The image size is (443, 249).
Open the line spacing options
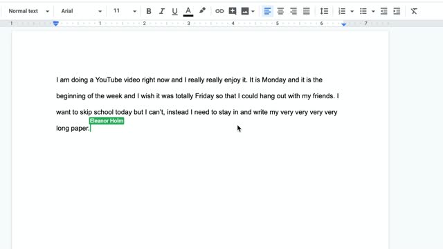324,11
